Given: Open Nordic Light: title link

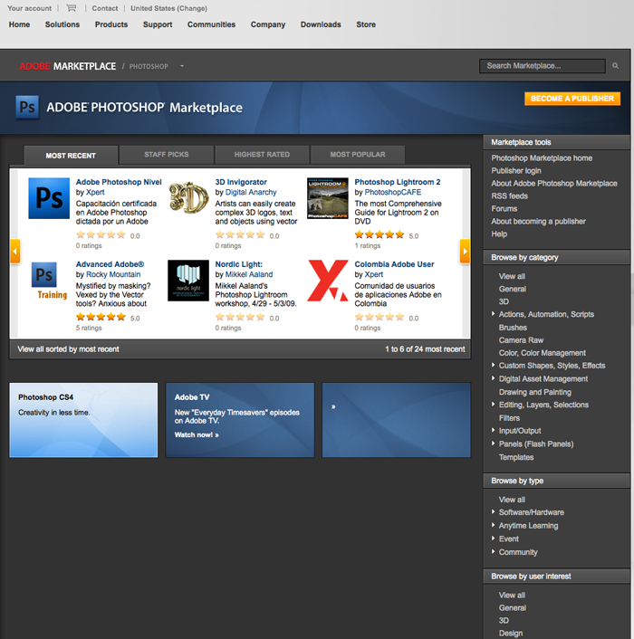Looking at the screenshot, I should (239, 264).
